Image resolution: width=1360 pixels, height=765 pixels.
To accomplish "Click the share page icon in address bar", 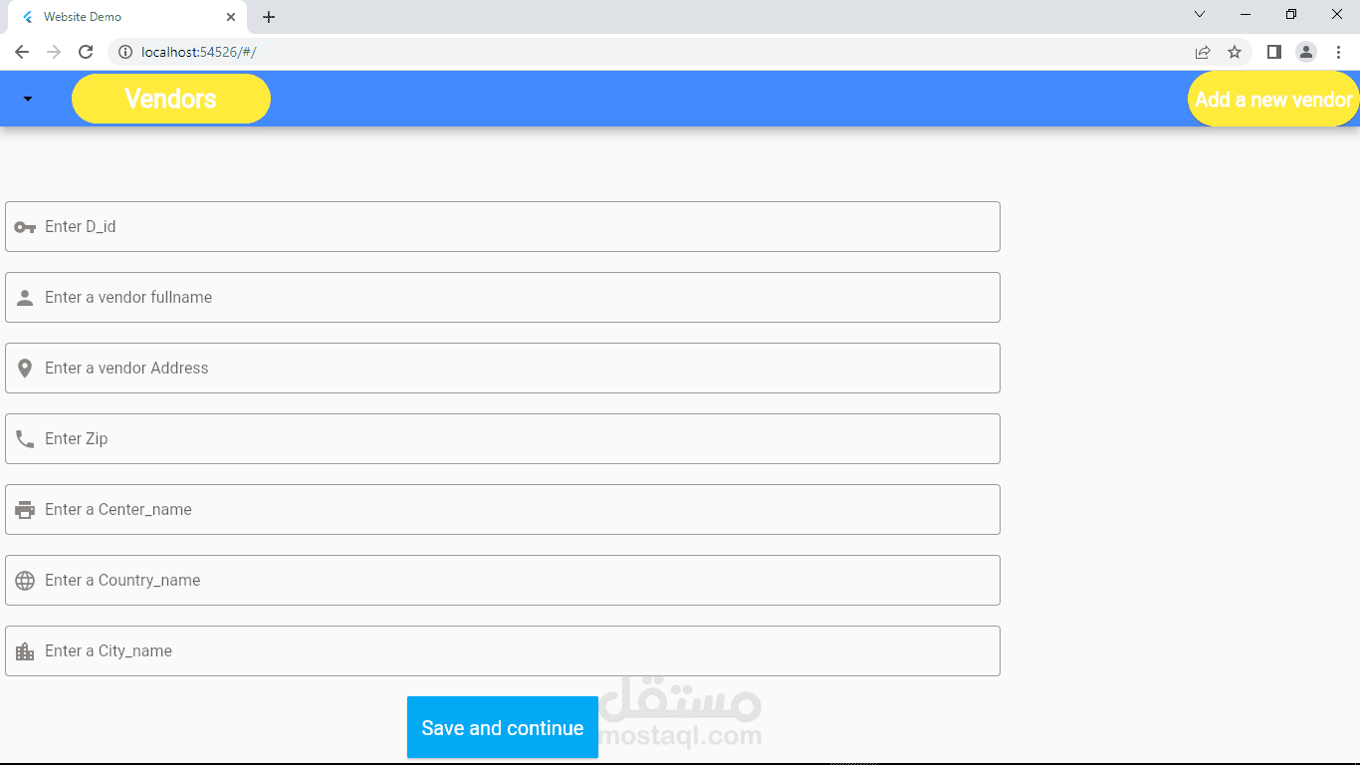I will [x=1203, y=52].
